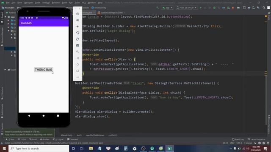Open the Refactor menu
This screenshot has width=271, height=152.
pos(56,3)
